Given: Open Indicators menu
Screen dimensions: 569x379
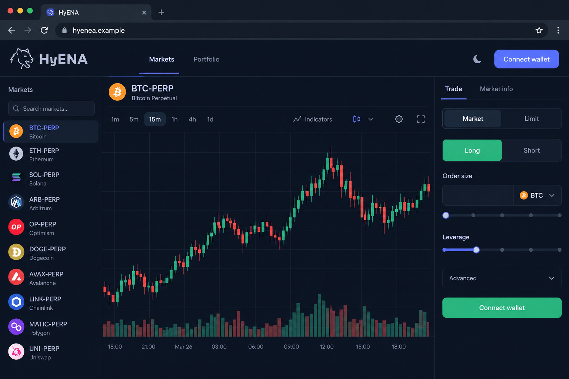Looking at the screenshot, I should pos(313,119).
